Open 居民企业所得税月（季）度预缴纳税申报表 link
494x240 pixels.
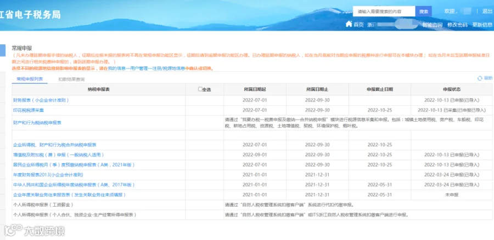pos(74,165)
